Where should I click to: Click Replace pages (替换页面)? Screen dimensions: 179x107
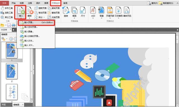pos(54,13)
